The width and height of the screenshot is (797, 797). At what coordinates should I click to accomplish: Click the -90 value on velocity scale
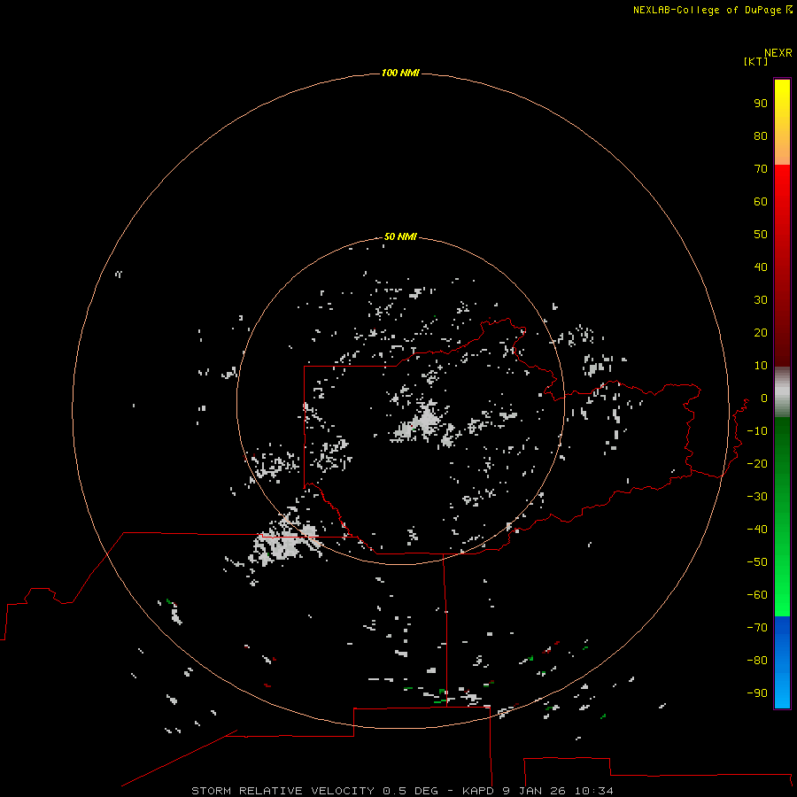pyautogui.click(x=757, y=693)
